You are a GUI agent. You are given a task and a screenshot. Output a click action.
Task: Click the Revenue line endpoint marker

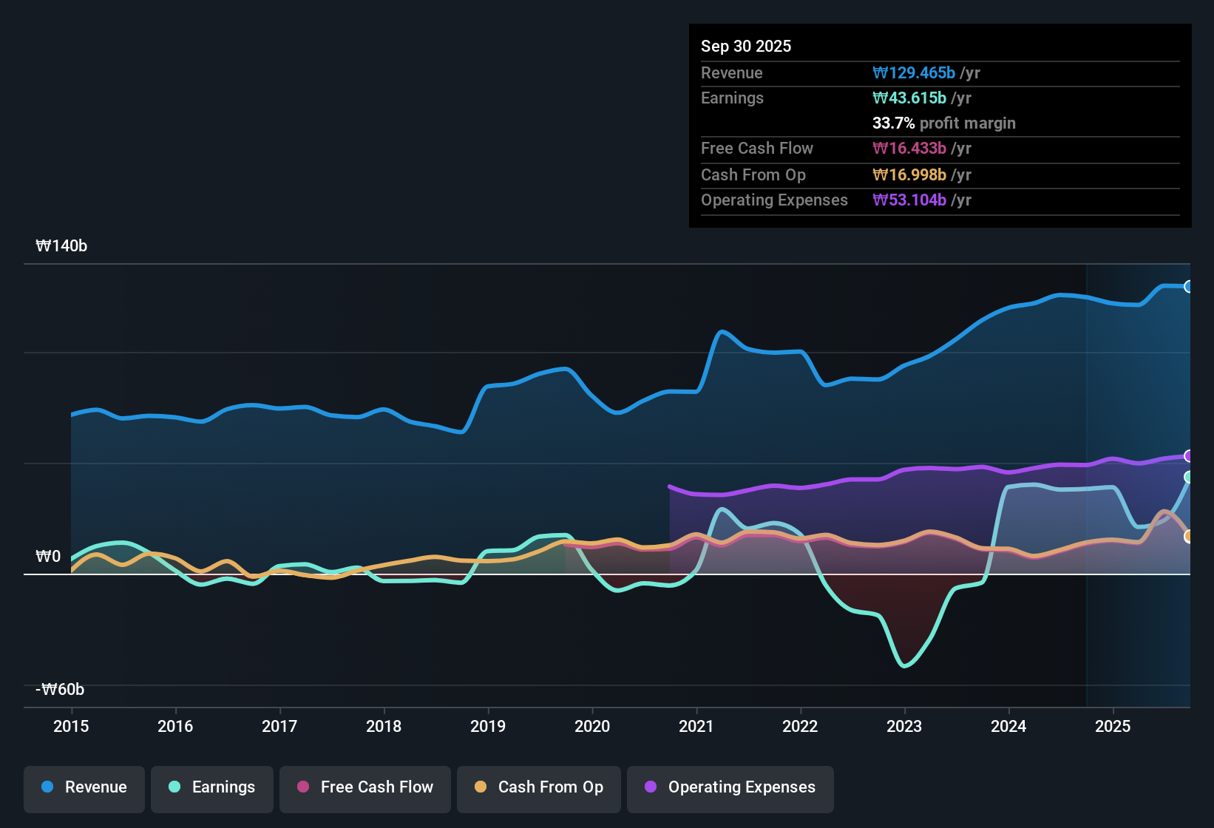pyautogui.click(x=1188, y=286)
